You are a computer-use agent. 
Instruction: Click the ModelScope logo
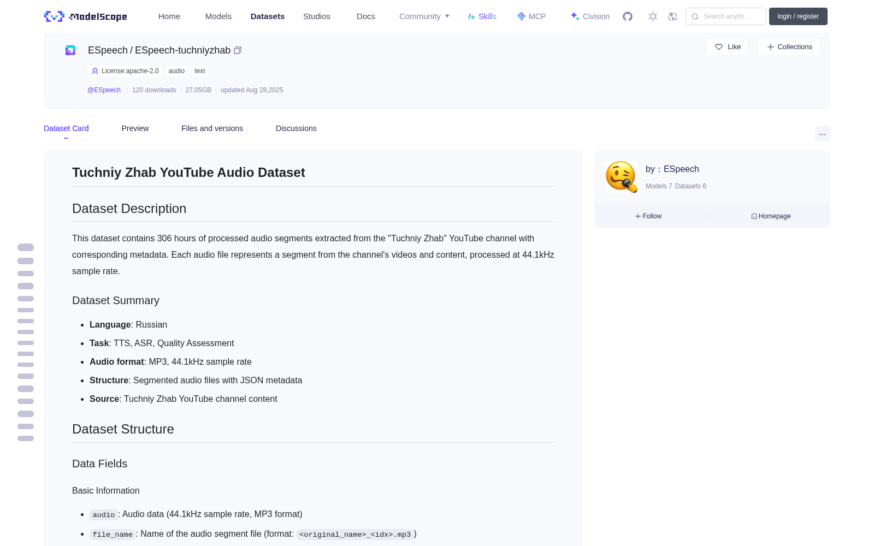[x=85, y=16]
